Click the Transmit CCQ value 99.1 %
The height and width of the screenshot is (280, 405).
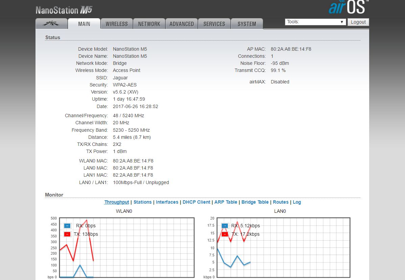coord(278,71)
